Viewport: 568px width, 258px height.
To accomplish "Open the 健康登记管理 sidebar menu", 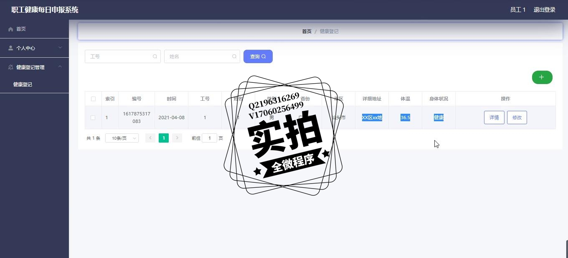I will pyautogui.click(x=34, y=67).
